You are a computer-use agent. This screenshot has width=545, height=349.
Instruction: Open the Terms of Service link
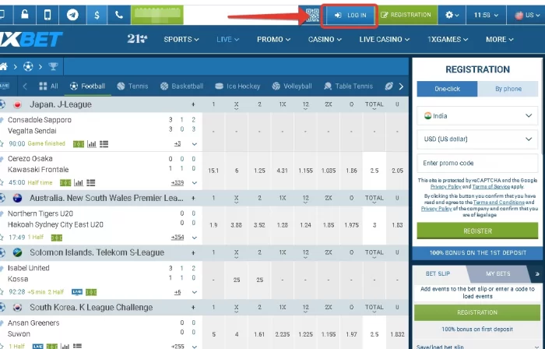[x=491, y=187]
